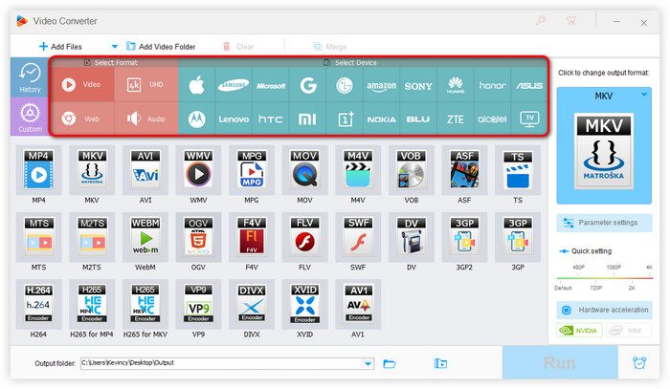This screenshot has width=670, height=389.
Task: Pick the AV1 encoder icon
Action: 358,304
